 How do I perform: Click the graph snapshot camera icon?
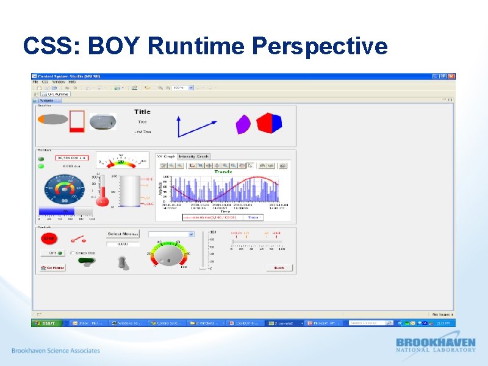coord(282,165)
